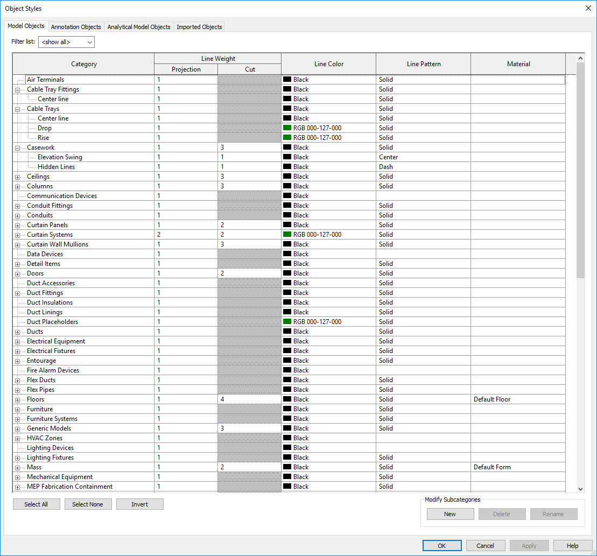Image resolution: width=597 pixels, height=556 pixels.
Task: Switch to the Imported Objects tab
Action: pyautogui.click(x=199, y=26)
